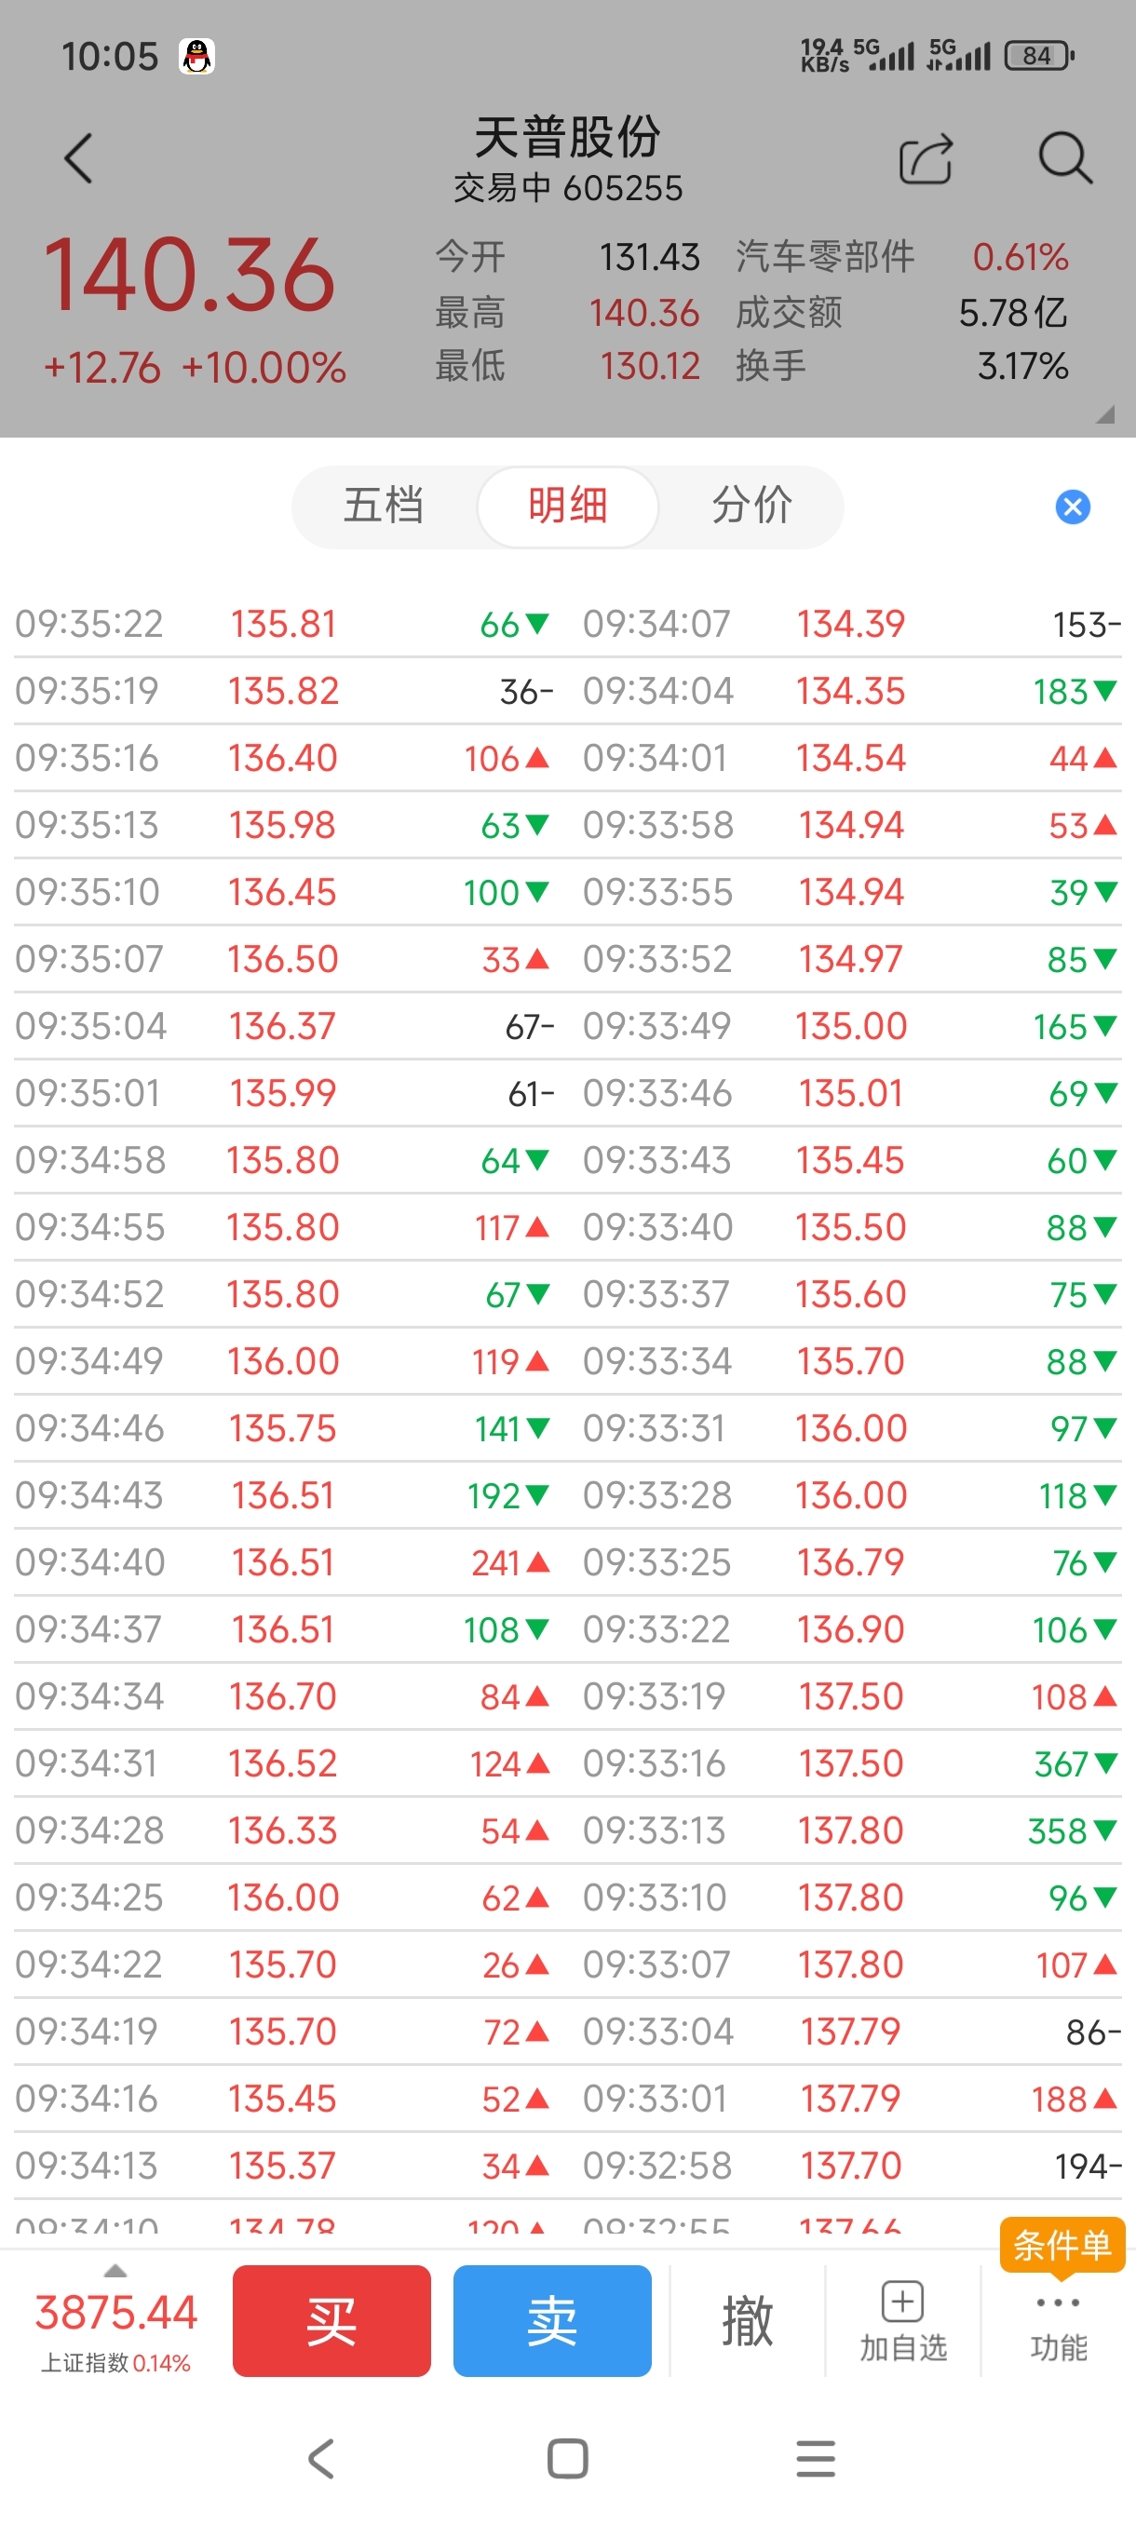Tap the red 买 buy button
Image resolution: width=1136 pixels, height=2525 pixels.
click(331, 2320)
